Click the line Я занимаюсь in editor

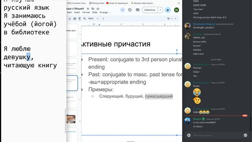click(24, 16)
